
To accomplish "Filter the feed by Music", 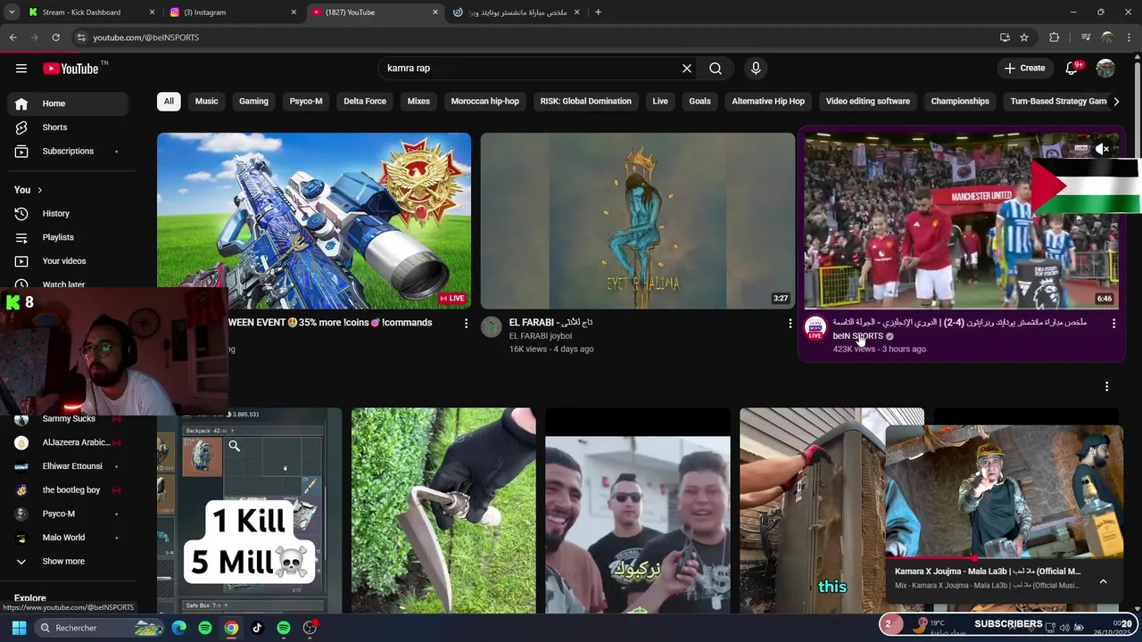I will [x=206, y=102].
